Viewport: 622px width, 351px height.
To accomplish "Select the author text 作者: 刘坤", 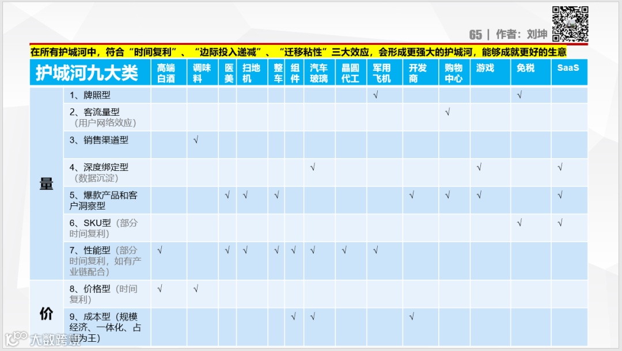I will [x=522, y=35].
